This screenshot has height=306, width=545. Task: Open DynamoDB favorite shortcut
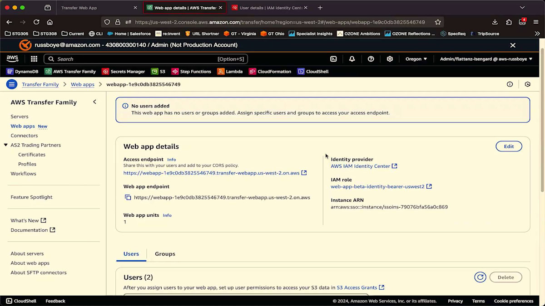22,72
